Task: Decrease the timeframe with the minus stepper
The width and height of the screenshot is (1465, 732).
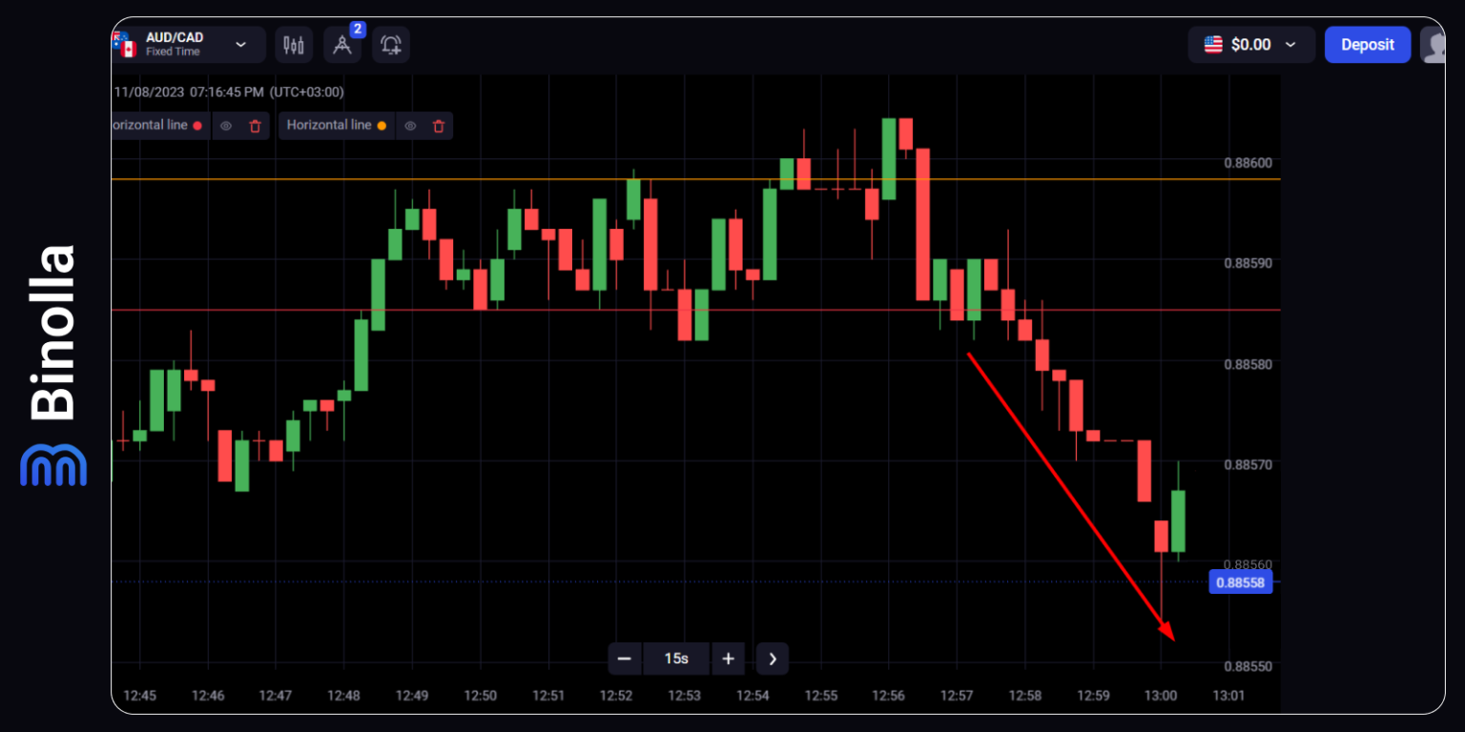Action: 625,659
